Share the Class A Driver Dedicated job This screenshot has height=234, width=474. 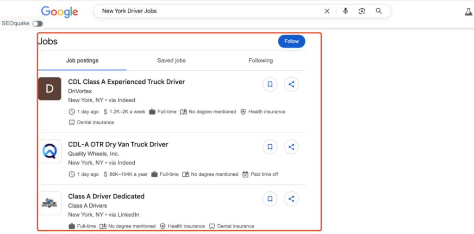pos(291,199)
